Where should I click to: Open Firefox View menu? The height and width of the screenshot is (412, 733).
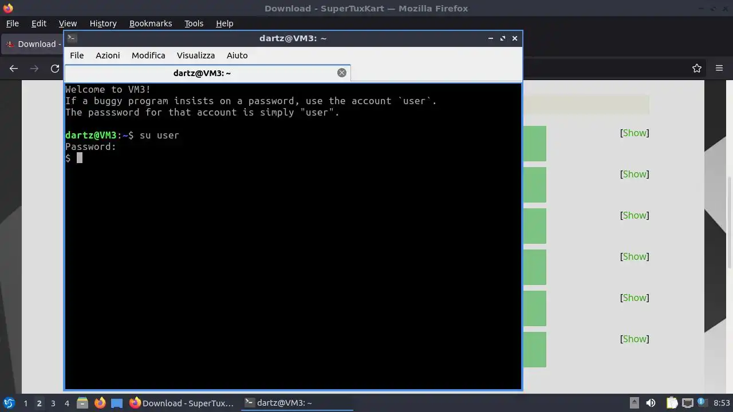point(68,23)
